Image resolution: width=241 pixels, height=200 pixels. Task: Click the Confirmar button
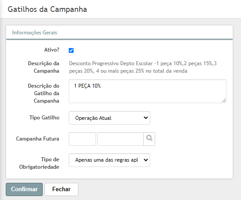(x=24, y=189)
